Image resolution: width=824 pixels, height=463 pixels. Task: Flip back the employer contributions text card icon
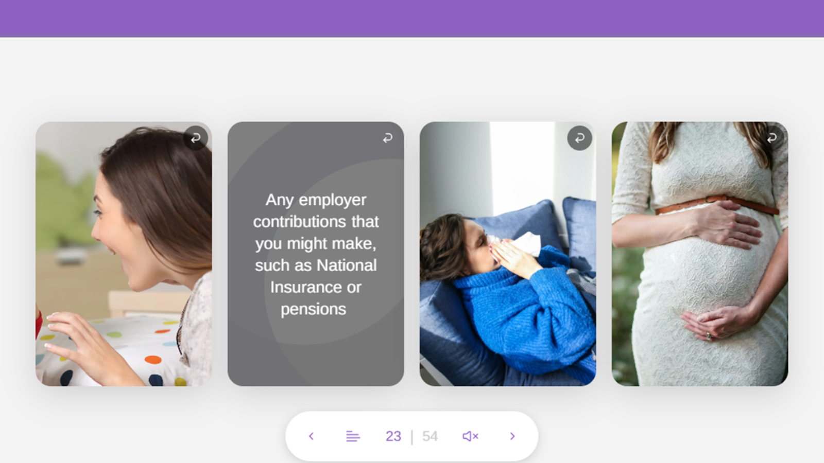coord(388,138)
